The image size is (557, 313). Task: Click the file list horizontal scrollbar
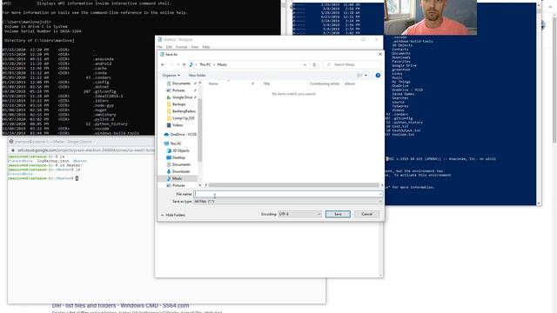(294, 185)
